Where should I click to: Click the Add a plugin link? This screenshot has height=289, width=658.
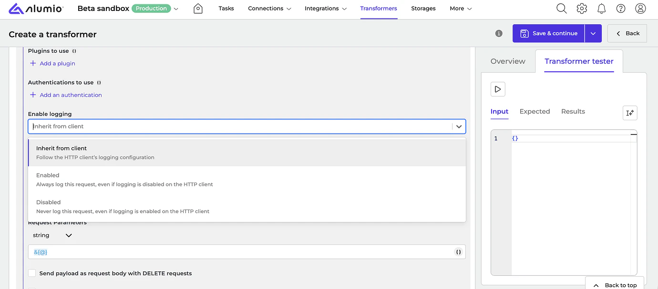tap(52, 63)
